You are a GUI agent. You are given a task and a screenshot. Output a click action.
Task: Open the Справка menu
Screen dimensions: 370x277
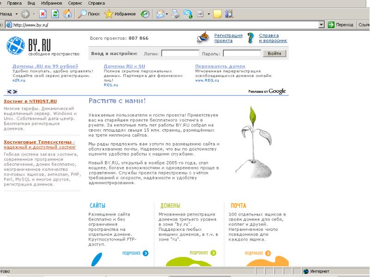coord(96,3)
